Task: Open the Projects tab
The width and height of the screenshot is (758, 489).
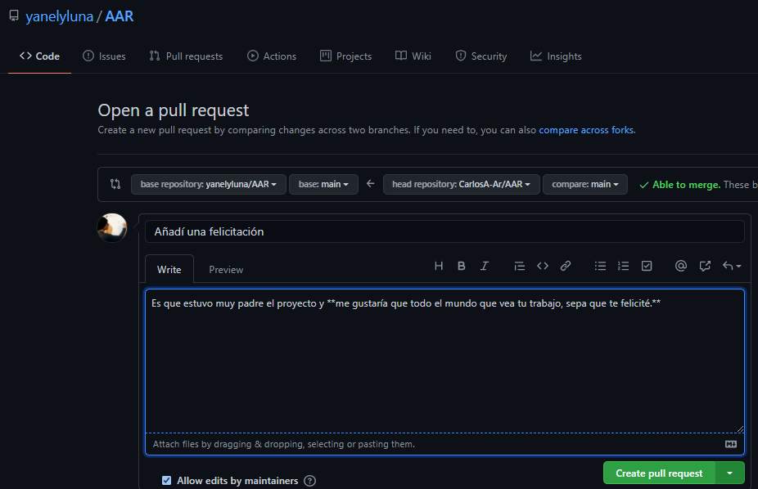Action: click(x=345, y=56)
